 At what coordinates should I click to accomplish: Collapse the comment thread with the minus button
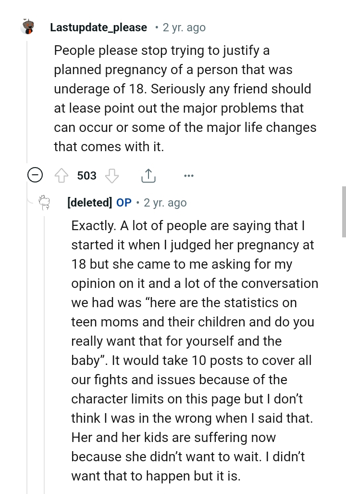pyautogui.click(x=35, y=175)
